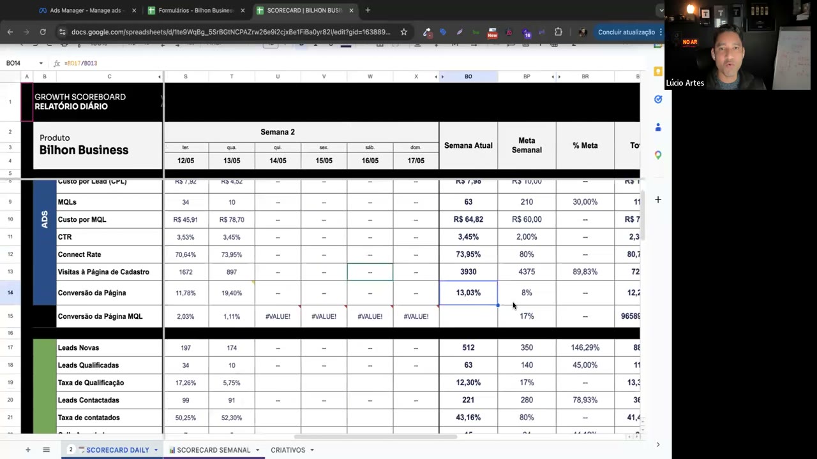Open CRIATIVOS tab dropdown arrow
The image size is (817, 459).
pos(312,450)
